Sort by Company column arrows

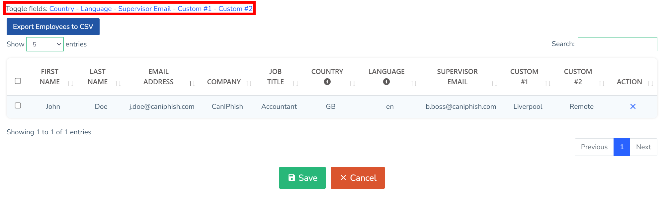click(249, 84)
